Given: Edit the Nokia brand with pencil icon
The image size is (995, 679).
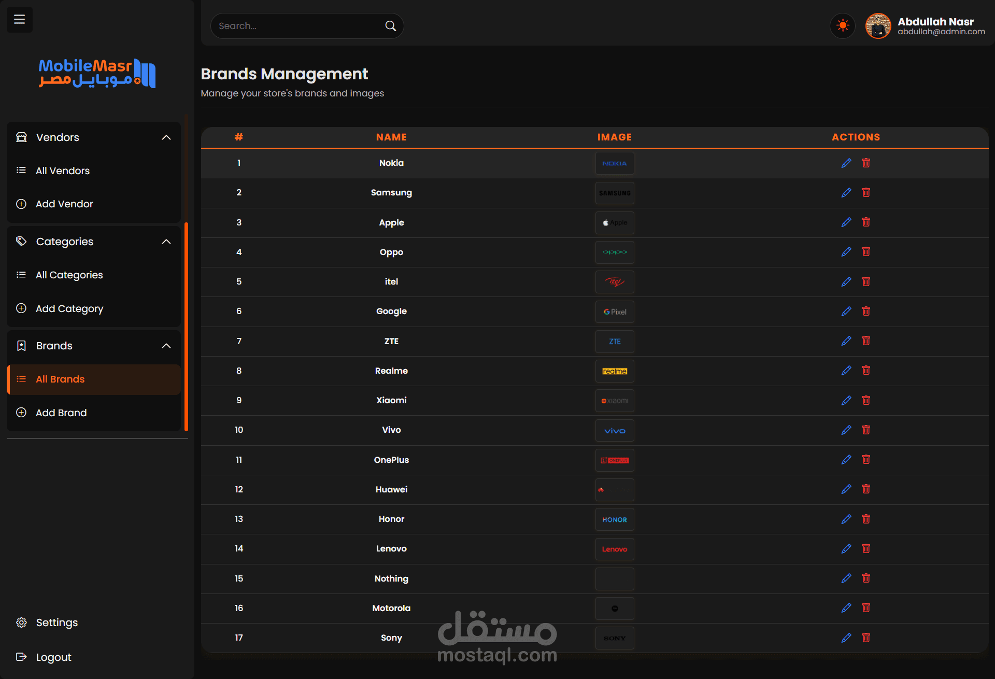Looking at the screenshot, I should click(x=846, y=163).
